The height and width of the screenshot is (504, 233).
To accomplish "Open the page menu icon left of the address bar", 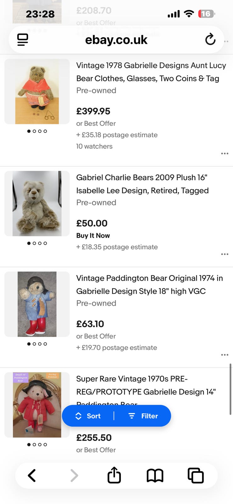I will (x=23, y=40).
